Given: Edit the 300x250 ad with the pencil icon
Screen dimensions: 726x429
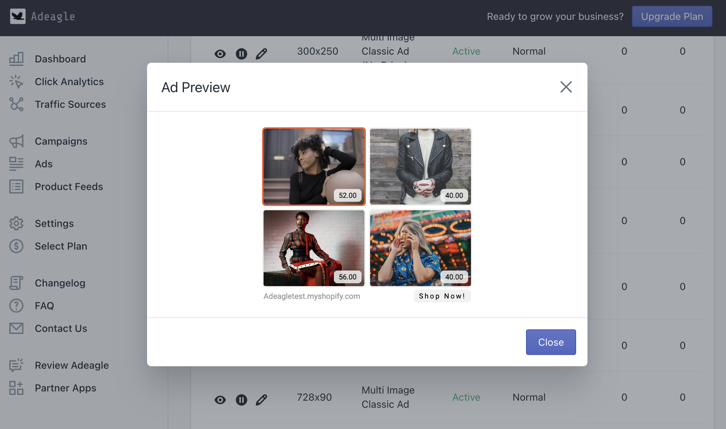Looking at the screenshot, I should pyautogui.click(x=261, y=54).
